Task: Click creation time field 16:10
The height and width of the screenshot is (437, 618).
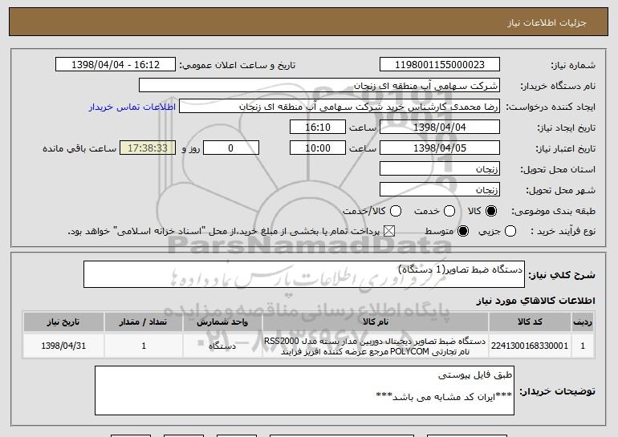Action: pyautogui.click(x=318, y=127)
